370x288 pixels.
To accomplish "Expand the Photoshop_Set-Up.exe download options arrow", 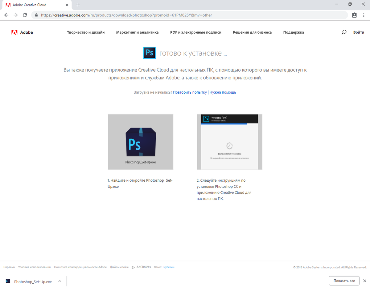I will point(60,281).
